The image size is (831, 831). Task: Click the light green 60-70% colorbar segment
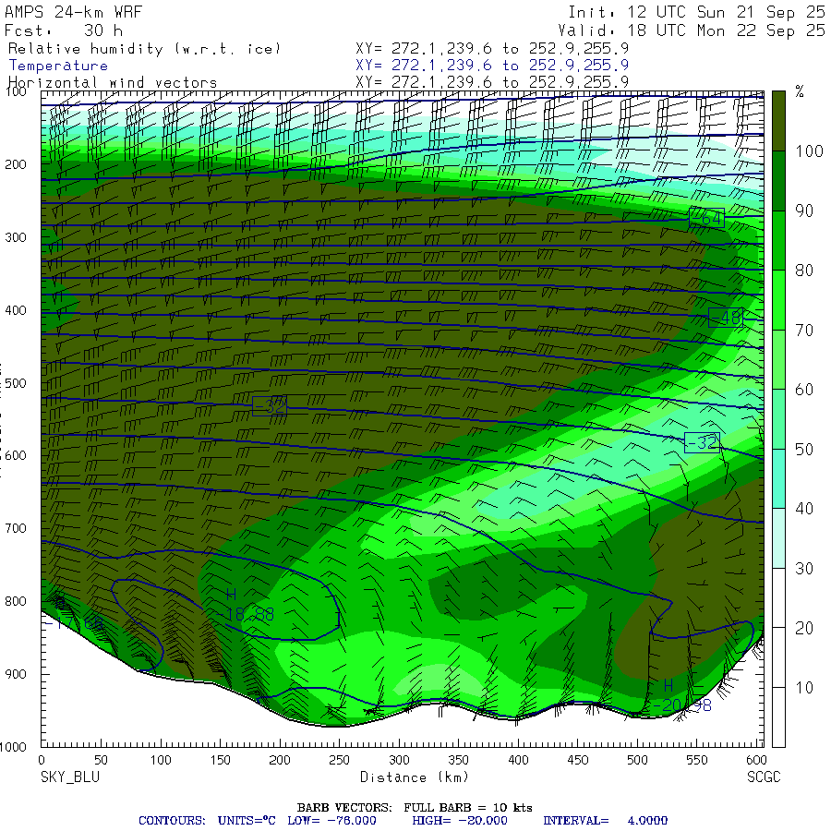click(778, 359)
